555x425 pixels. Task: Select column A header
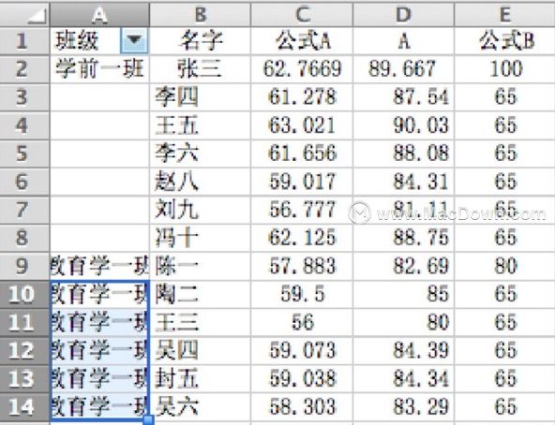coord(99,14)
